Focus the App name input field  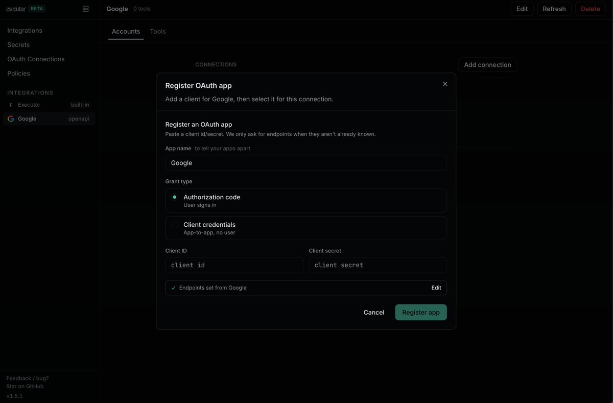[x=306, y=163]
